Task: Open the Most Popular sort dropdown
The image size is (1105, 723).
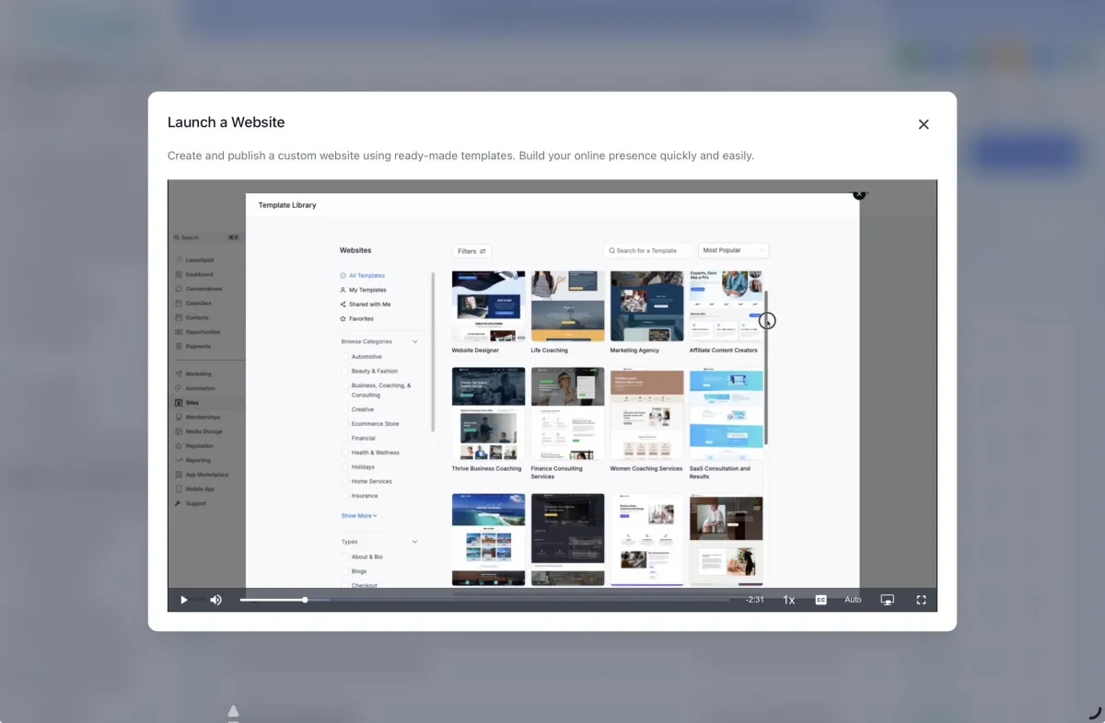Action: pyautogui.click(x=733, y=250)
